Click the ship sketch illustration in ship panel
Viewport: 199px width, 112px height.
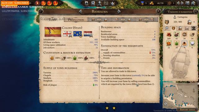[x=180, y=63]
